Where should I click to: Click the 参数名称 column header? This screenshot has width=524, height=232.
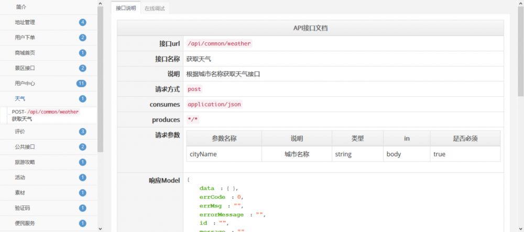[224, 138]
